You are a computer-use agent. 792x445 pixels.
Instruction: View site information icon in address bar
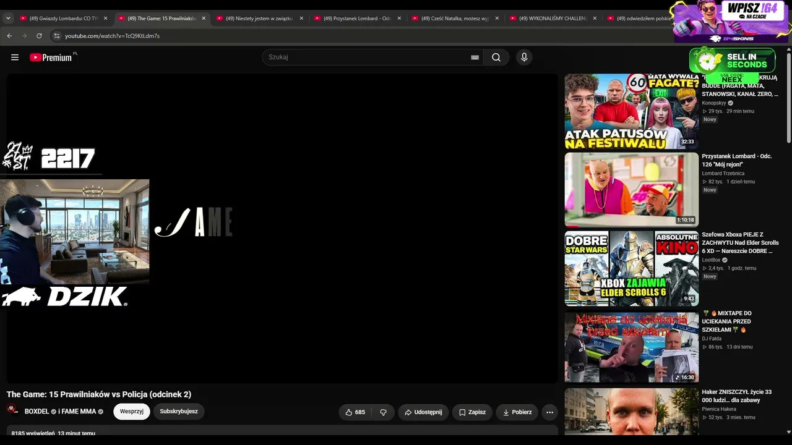[x=57, y=36]
